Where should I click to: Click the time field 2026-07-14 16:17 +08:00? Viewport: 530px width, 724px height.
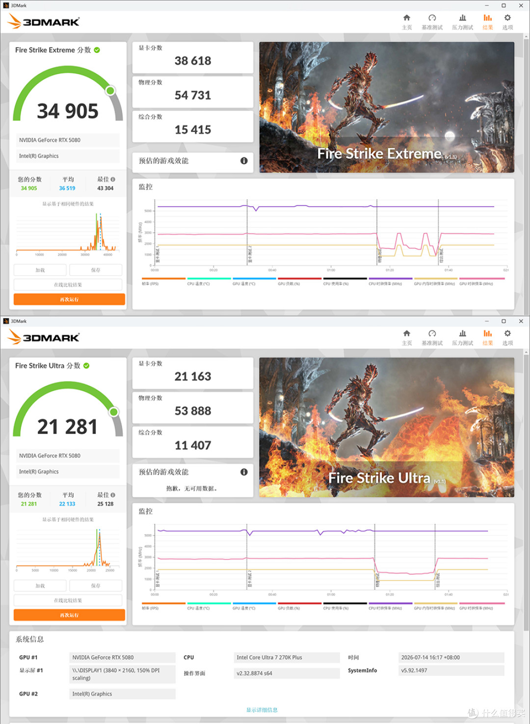(451, 657)
